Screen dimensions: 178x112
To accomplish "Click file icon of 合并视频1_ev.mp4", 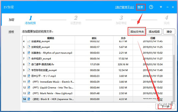I will click(29, 58).
